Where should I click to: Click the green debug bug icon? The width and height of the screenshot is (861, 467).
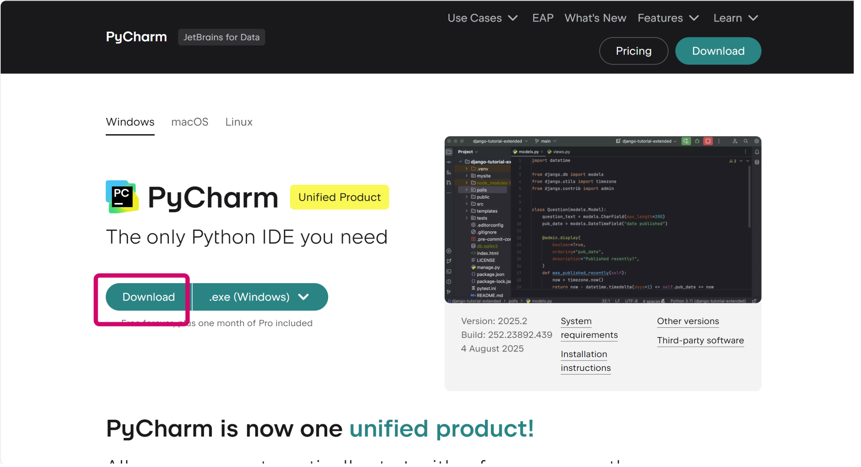[x=697, y=141]
